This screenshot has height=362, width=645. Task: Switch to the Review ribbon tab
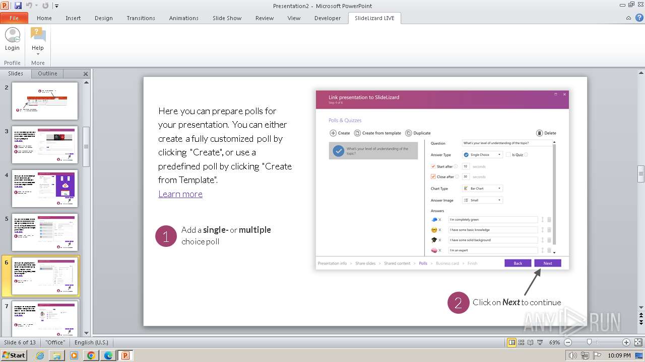pos(265,18)
